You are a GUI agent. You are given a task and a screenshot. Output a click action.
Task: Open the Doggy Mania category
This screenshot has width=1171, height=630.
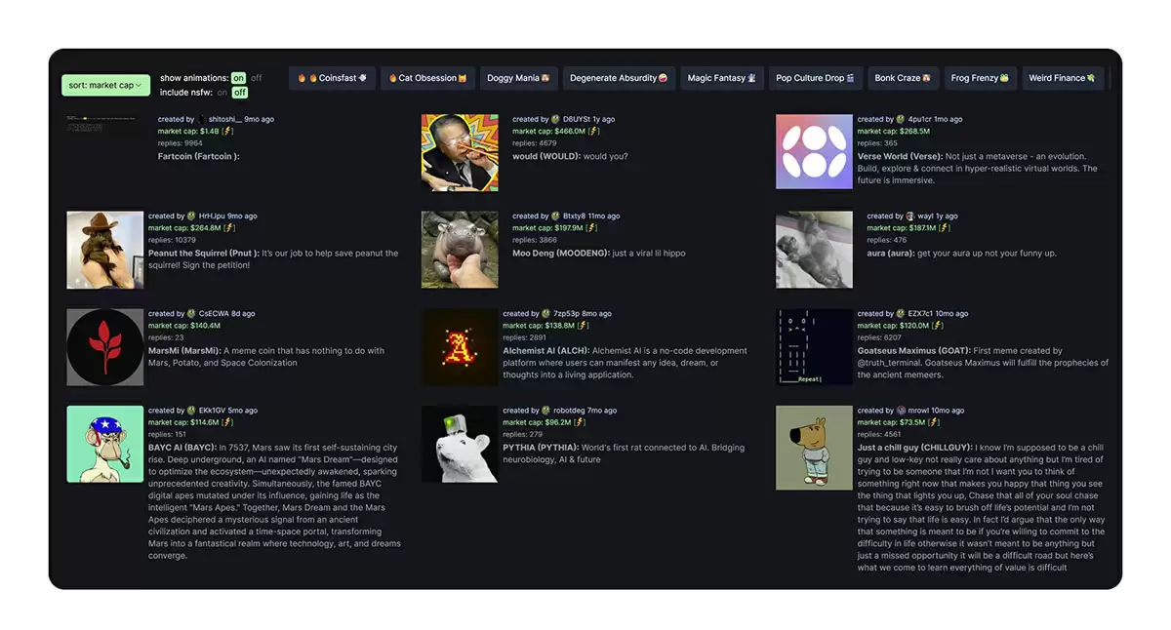pos(518,78)
